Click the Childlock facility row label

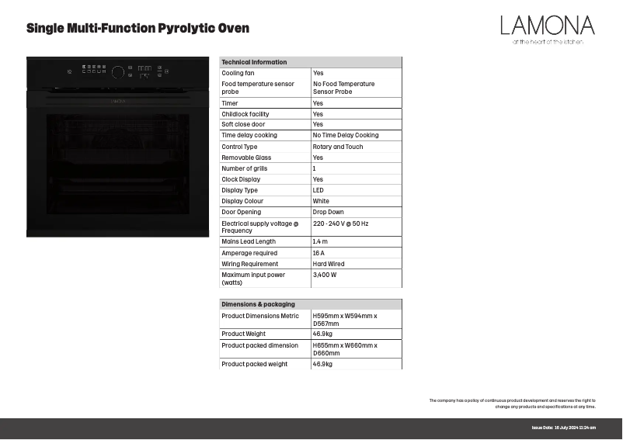pos(245,114)
